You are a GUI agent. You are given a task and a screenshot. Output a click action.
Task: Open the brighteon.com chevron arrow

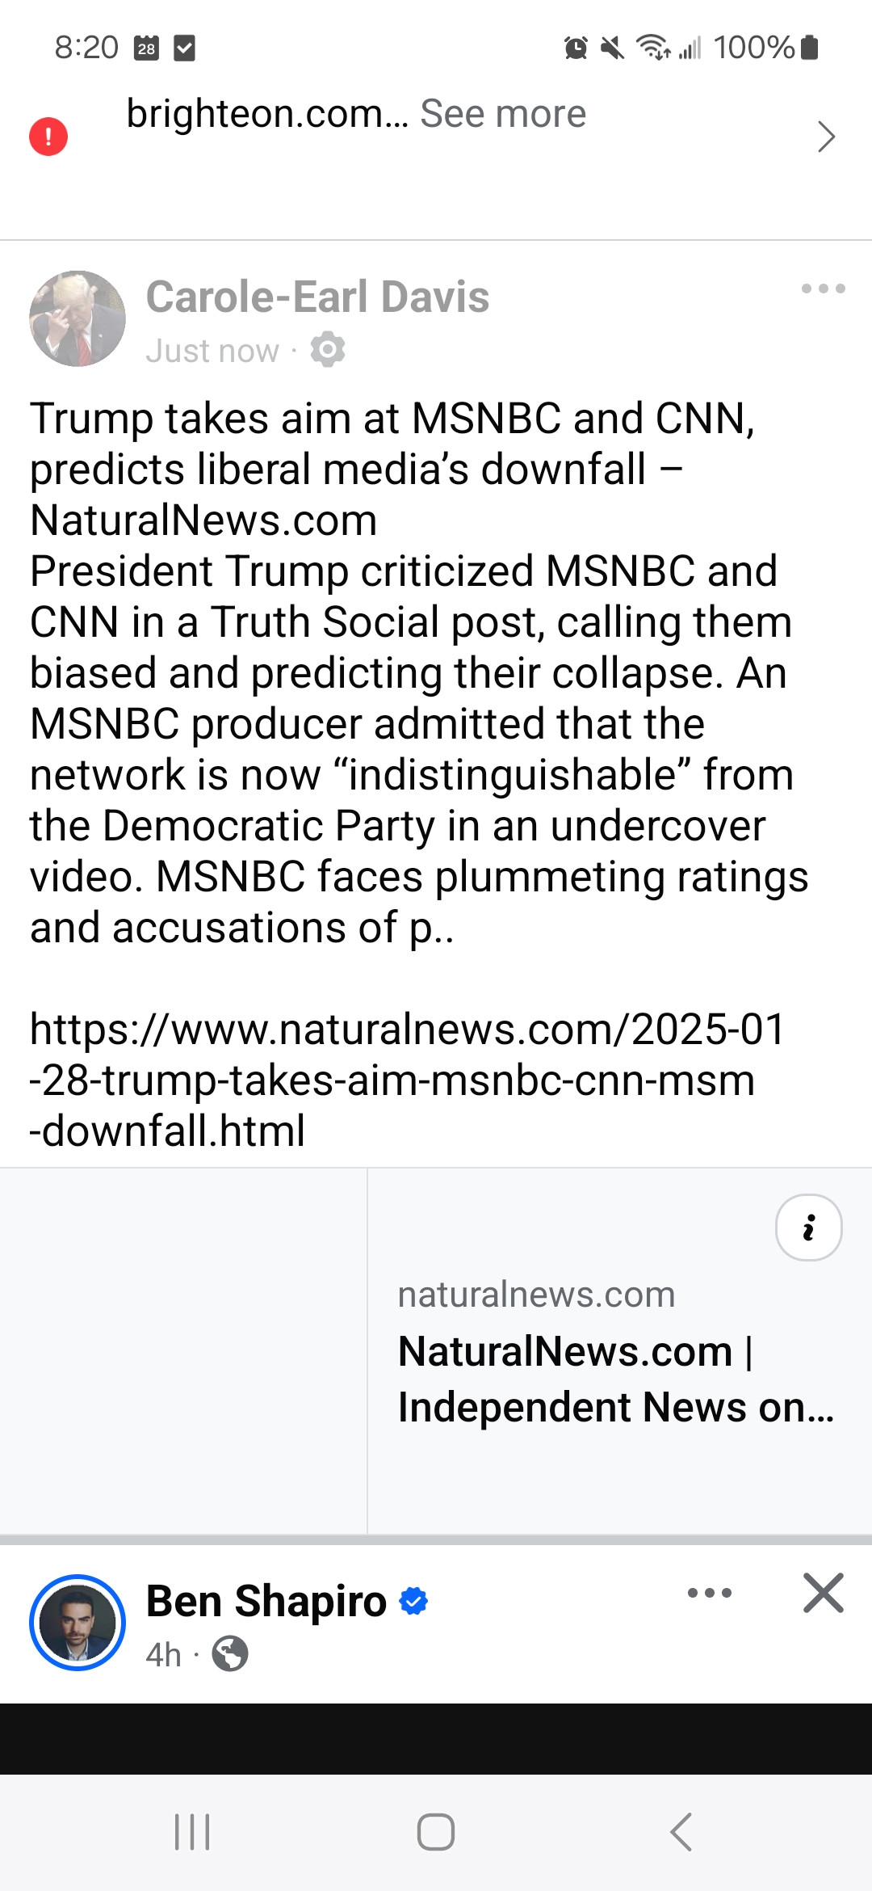825,136
